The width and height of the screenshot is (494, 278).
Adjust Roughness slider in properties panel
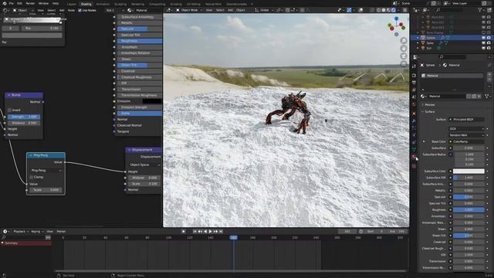(x=469, y=209)
